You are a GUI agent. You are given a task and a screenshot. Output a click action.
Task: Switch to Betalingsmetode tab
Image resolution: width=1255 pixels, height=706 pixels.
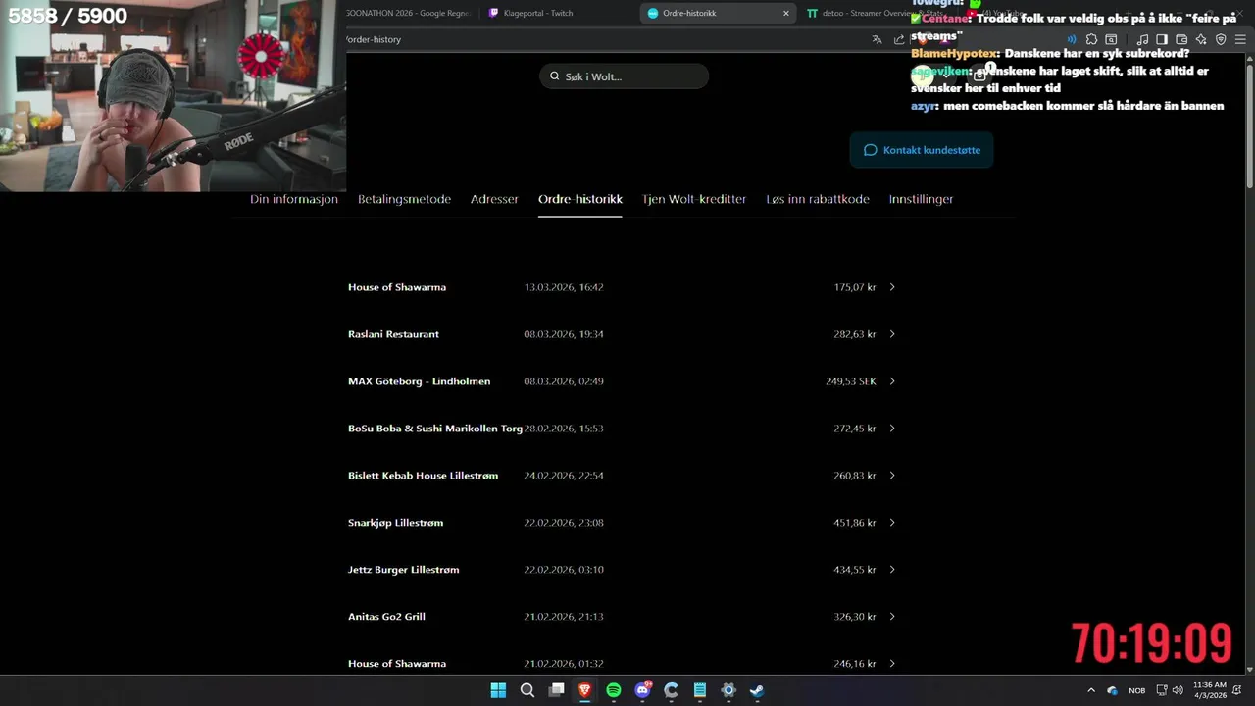tap(404, 199)
